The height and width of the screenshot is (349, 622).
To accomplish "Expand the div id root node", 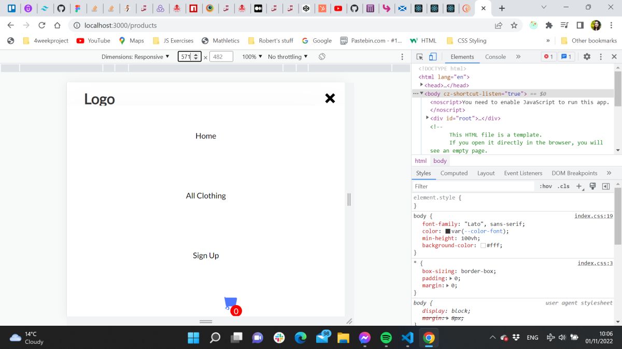I will [x=427, y=118].
